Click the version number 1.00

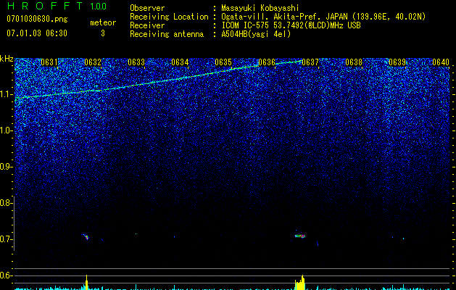click(98, 6)
